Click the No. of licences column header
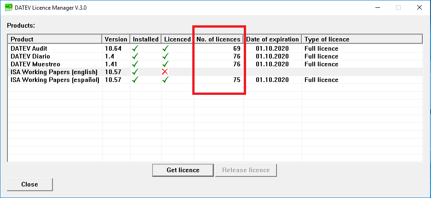Image resolution: width=431 pixels, height=198 pixels. pyautogui.click(x=218, y=39)
